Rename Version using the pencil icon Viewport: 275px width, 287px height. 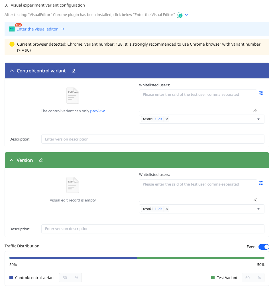41,160
